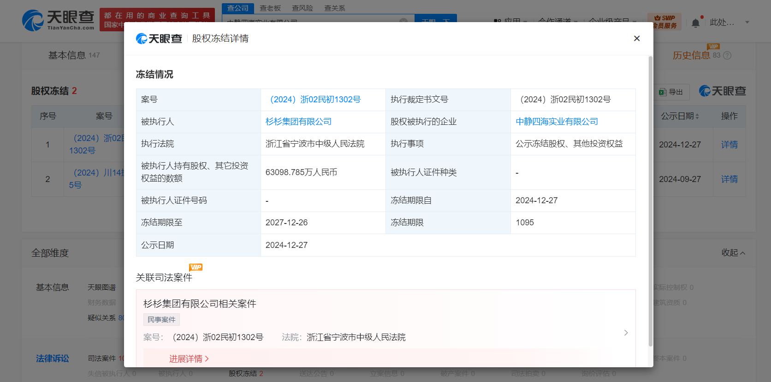Switch to 查关系 search tab
This screenshot has width=771, height=382.
pyautogui.click(x=335, y=8)
